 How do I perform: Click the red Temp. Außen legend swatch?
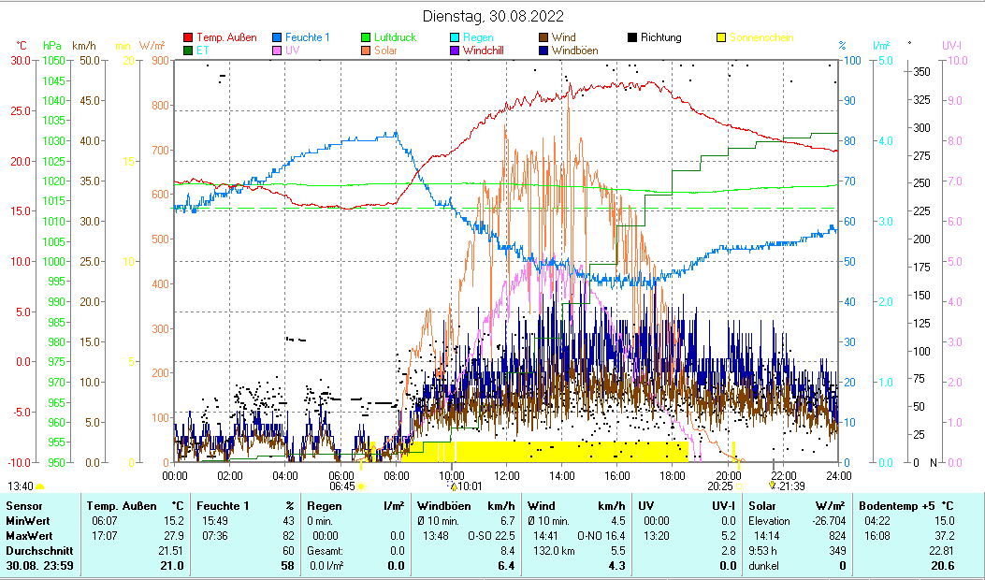[x=188, y=37]
